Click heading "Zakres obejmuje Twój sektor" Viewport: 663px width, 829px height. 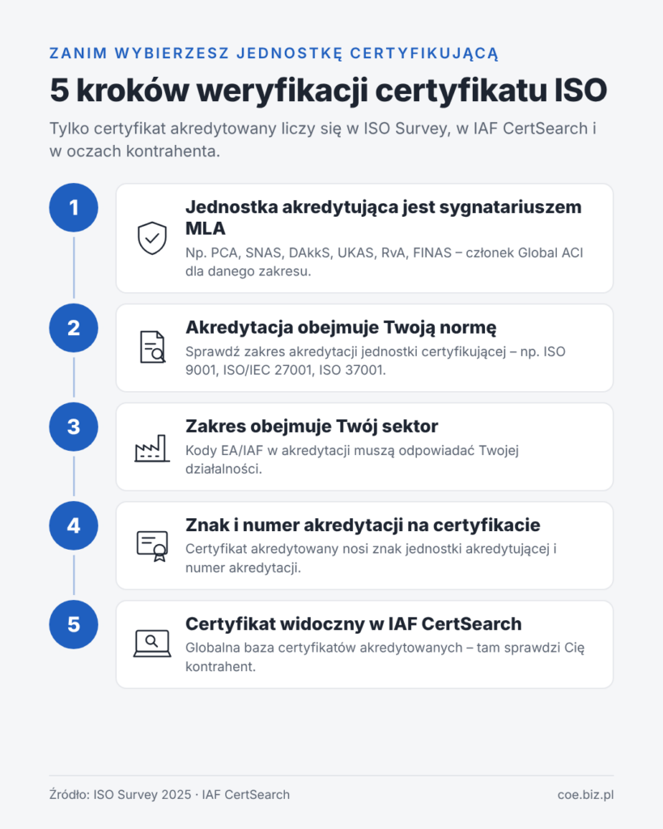[x=312, y=426]
